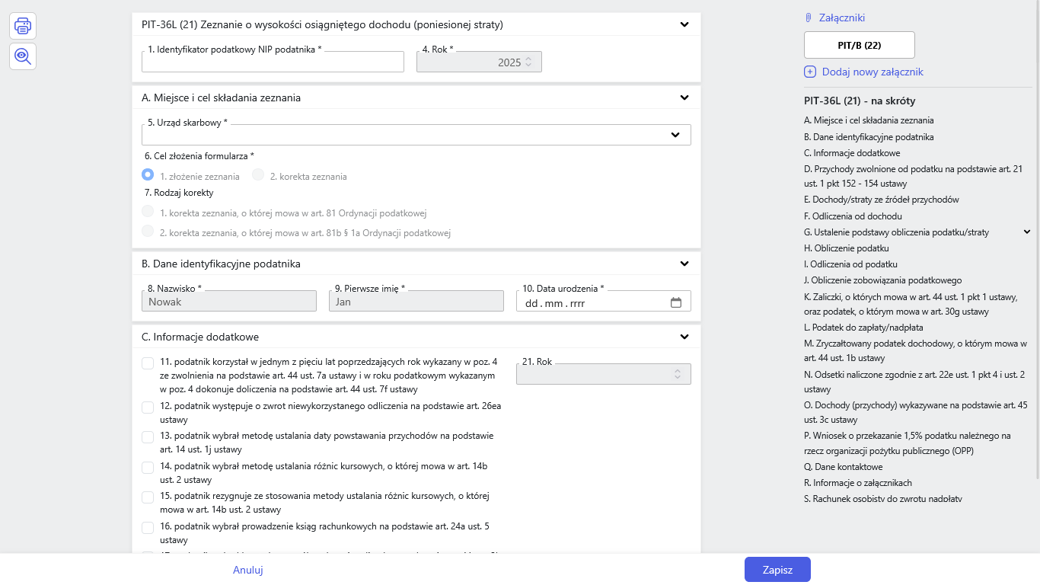This screenshot has width=1040, height=585.
Task: Collapse section B Dane identyfikacyjne podatnika
Action: (x=684, y=264)
